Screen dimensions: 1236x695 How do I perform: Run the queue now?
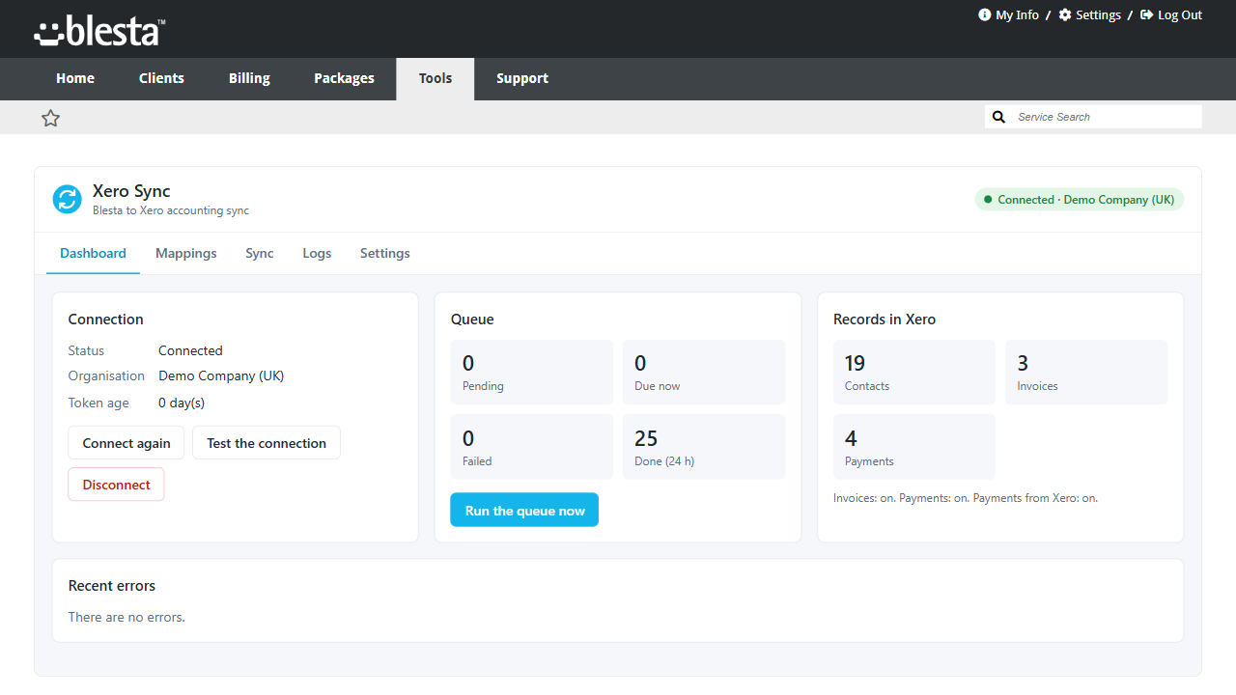pyautogui.click(x=524, y=510)
